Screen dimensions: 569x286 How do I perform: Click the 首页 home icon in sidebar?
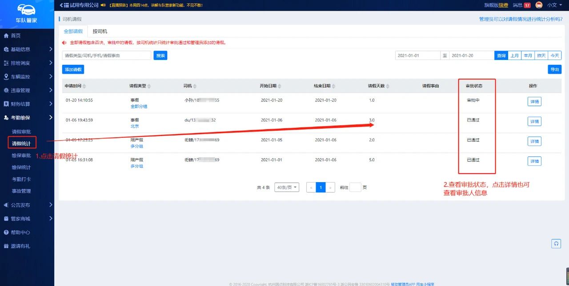[6, 36]
